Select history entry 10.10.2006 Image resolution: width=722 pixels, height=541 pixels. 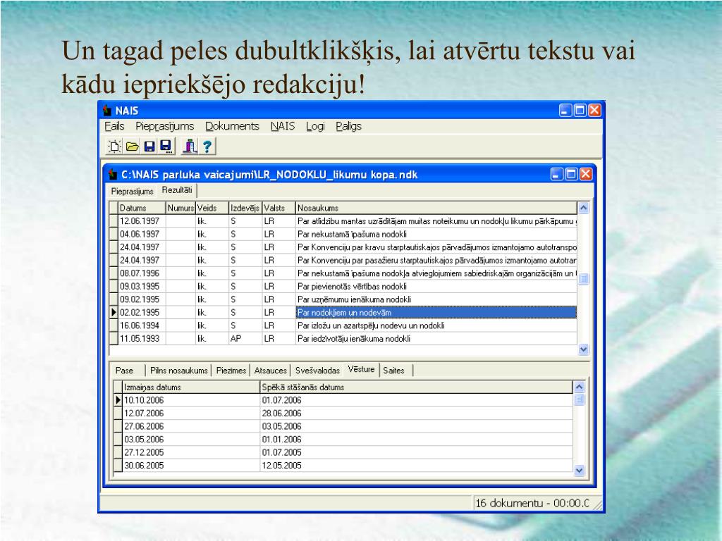191,400
